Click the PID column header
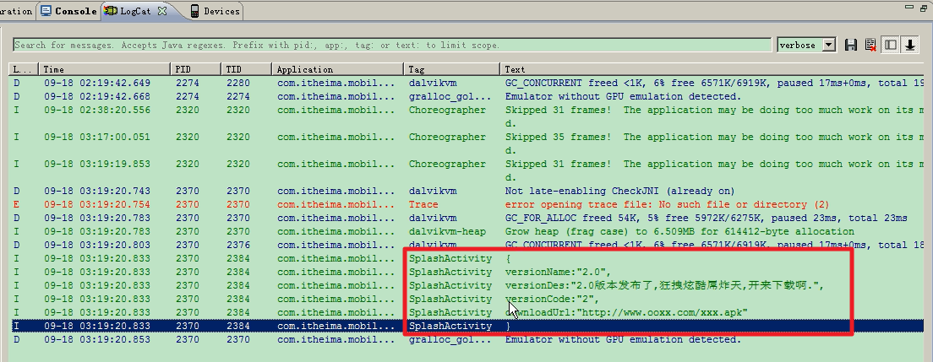 pos(196,69)
